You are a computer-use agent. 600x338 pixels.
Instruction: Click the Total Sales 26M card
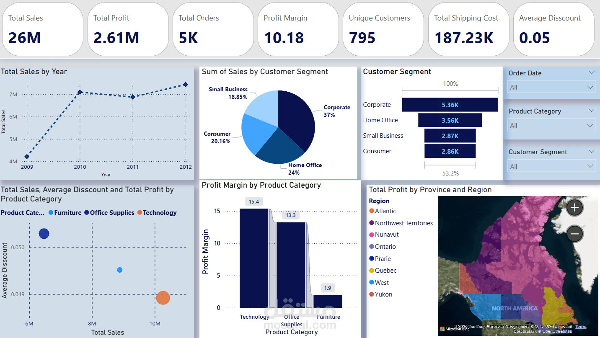(x=43, y=29)
